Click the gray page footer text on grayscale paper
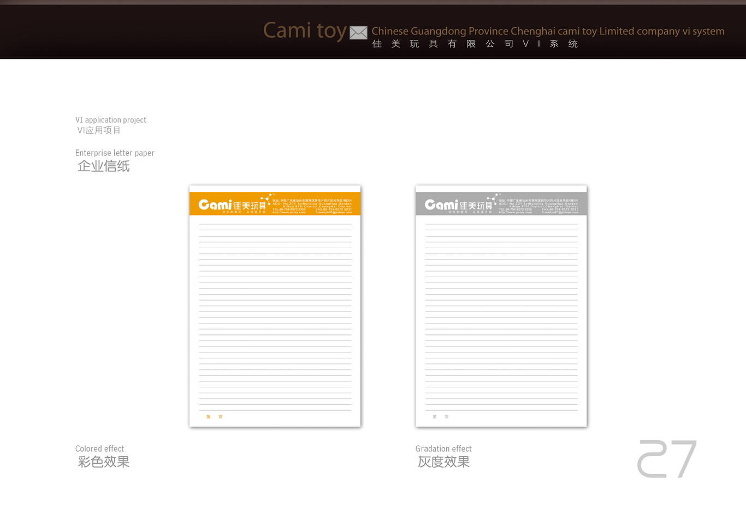Screen dimensions: 746x527 pyautogui.click(x=441, y=417)
